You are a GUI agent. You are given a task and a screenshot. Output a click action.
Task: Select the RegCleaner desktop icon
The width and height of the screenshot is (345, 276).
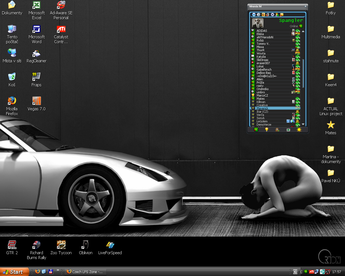tap(36, 56)
